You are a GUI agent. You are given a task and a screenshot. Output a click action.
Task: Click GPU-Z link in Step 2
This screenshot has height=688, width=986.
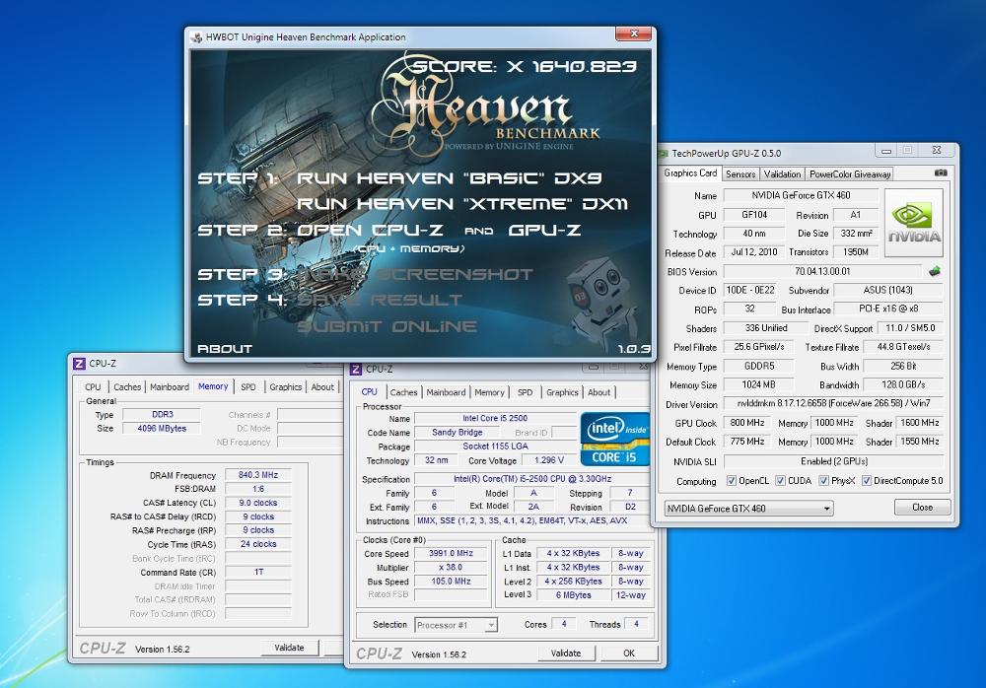coord(544,231)
